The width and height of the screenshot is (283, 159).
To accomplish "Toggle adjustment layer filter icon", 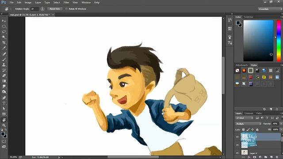I will [262, 118].
